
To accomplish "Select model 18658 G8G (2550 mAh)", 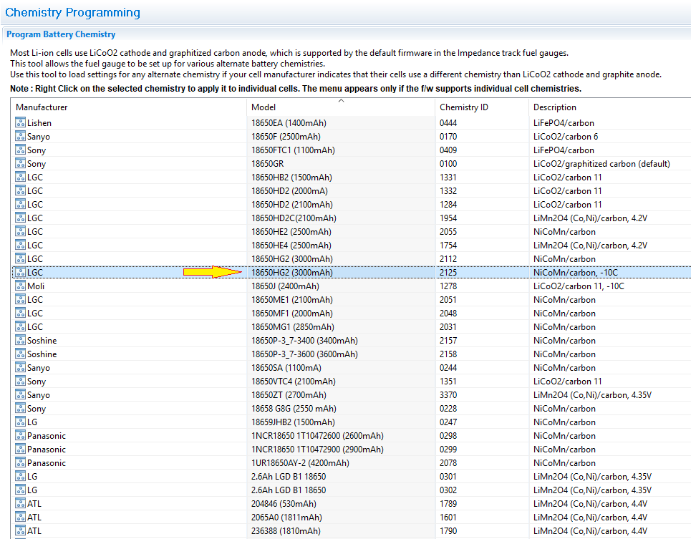I will pyautogui.click(x=294, y=409).
